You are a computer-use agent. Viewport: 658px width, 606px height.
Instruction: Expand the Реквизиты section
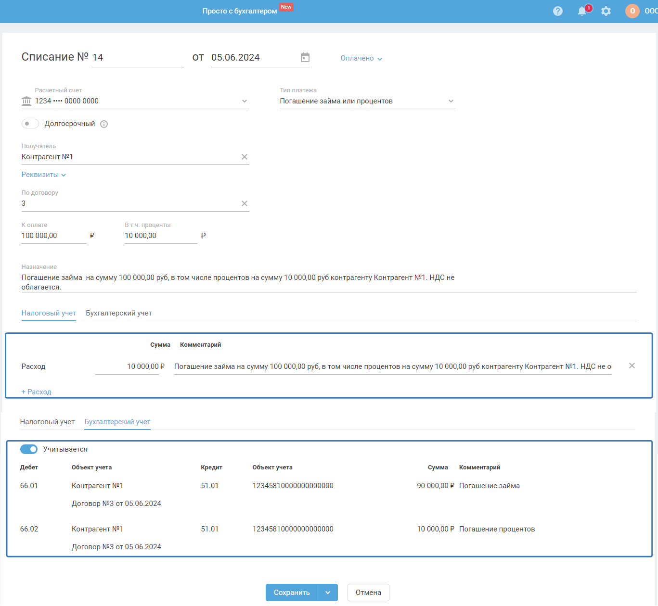[43, 175]
